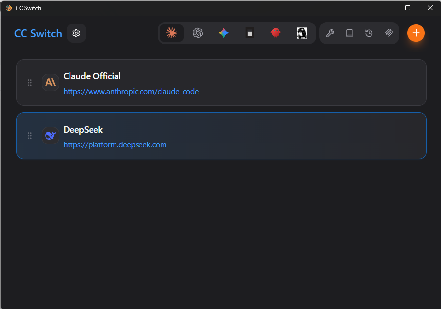Open the platform.deepseek.com link
Image resolution: width=441 pixels, height=309 pixels.
click(115, 144)
